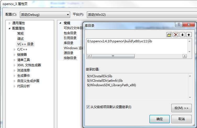Expand the 链接器 tree node
The image size is (197, 128).
pos(14,55)
